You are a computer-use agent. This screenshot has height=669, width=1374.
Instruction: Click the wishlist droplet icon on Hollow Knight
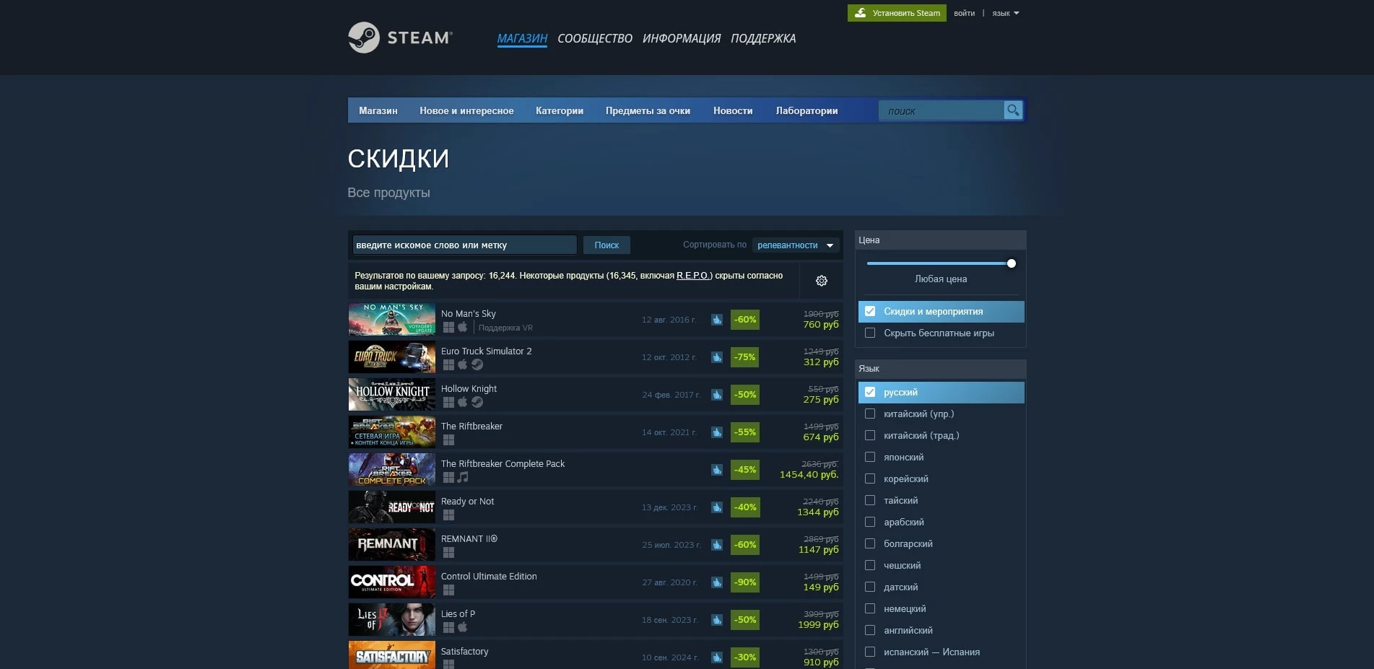pyautogui.click(x=716, y=395)
